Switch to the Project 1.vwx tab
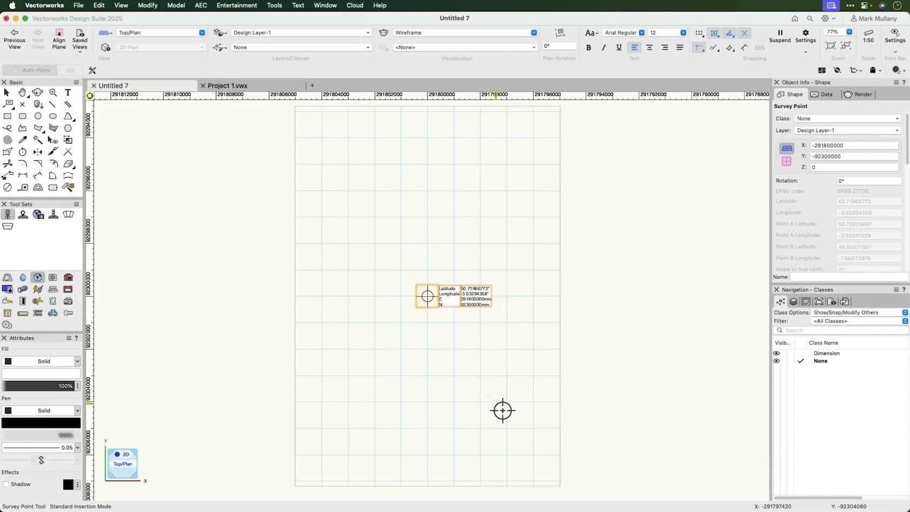The width and height of the screenshot is (910, 512). [228, 85]
